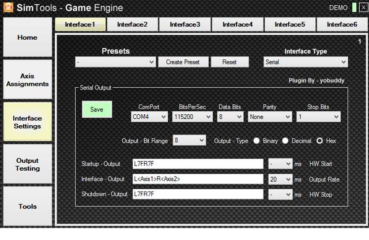
Task: Open the Axis Assignments section
Action: pos(28,80)
